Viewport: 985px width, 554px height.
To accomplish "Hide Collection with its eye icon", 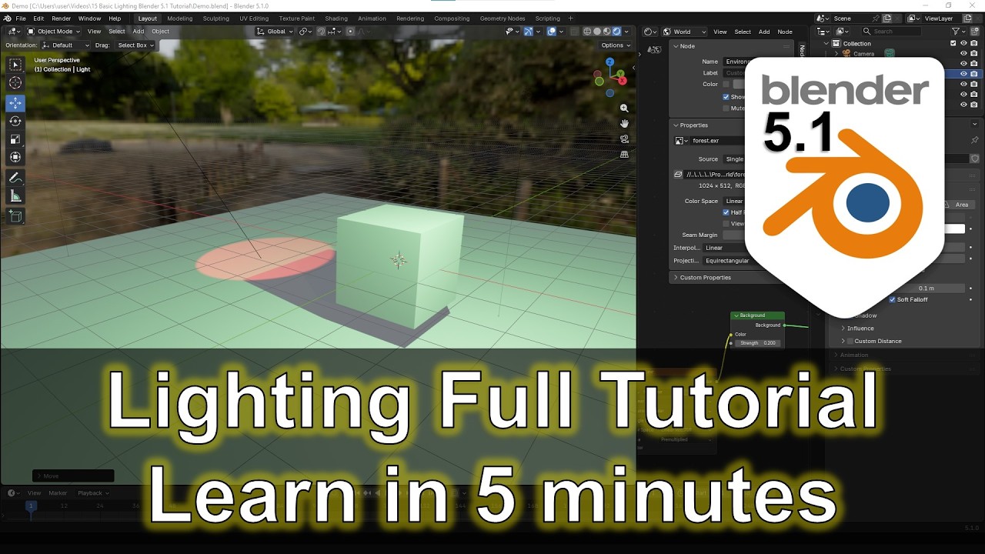I will click(963, 44).
